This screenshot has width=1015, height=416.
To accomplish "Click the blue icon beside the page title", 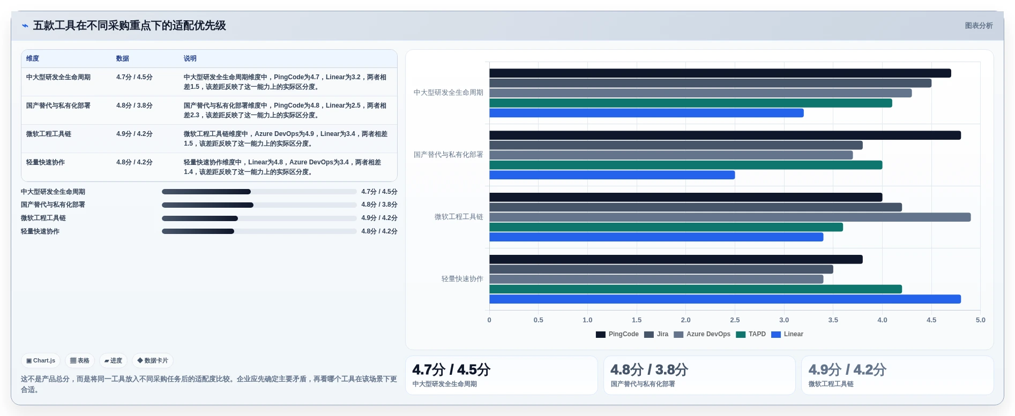I will (25, 26).
